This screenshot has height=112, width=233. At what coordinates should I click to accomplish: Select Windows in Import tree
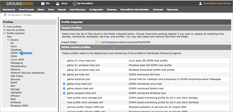(x=16, y=102)
